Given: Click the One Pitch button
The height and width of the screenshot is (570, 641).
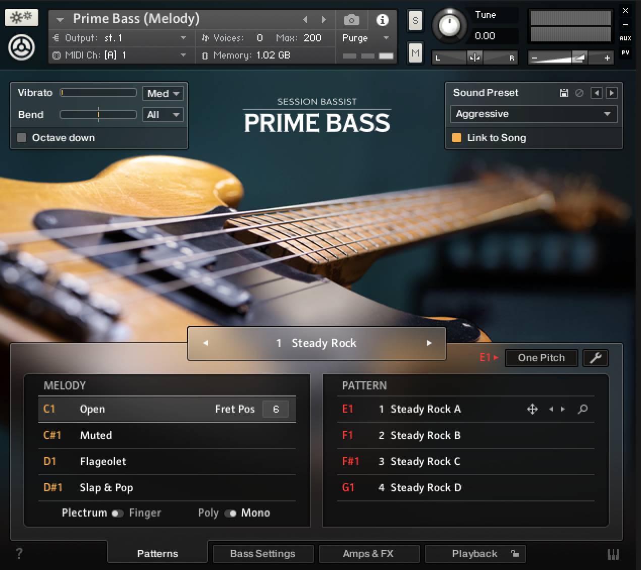Looking at the screenshot, I should click(x=541, y=358).
